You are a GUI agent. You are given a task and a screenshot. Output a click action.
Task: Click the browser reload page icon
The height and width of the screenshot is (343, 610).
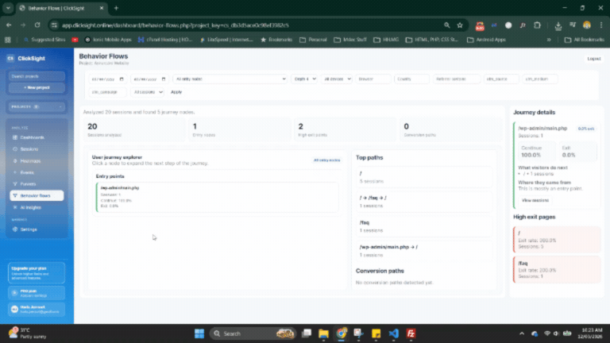click(36, 25)
